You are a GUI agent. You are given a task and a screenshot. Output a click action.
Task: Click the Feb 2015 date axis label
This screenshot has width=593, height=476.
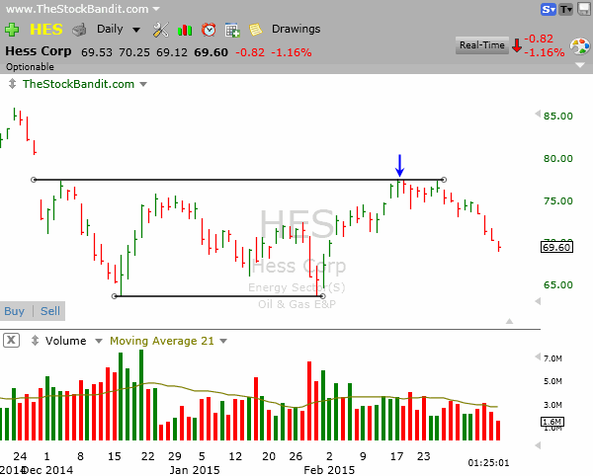point(329,470)
